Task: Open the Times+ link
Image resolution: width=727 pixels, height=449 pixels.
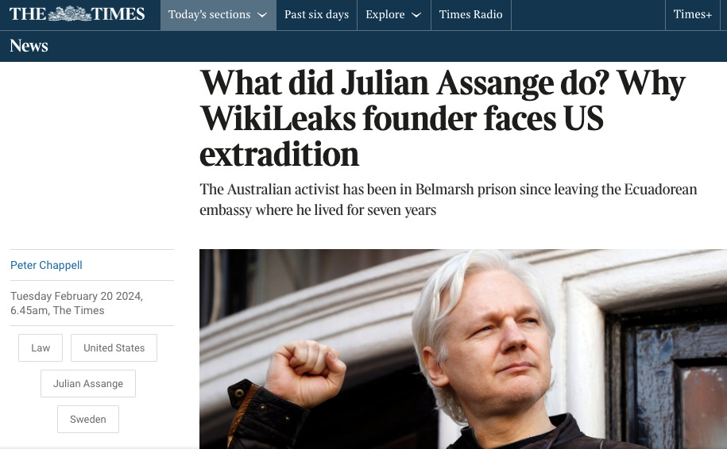Action: click(692, 15)
